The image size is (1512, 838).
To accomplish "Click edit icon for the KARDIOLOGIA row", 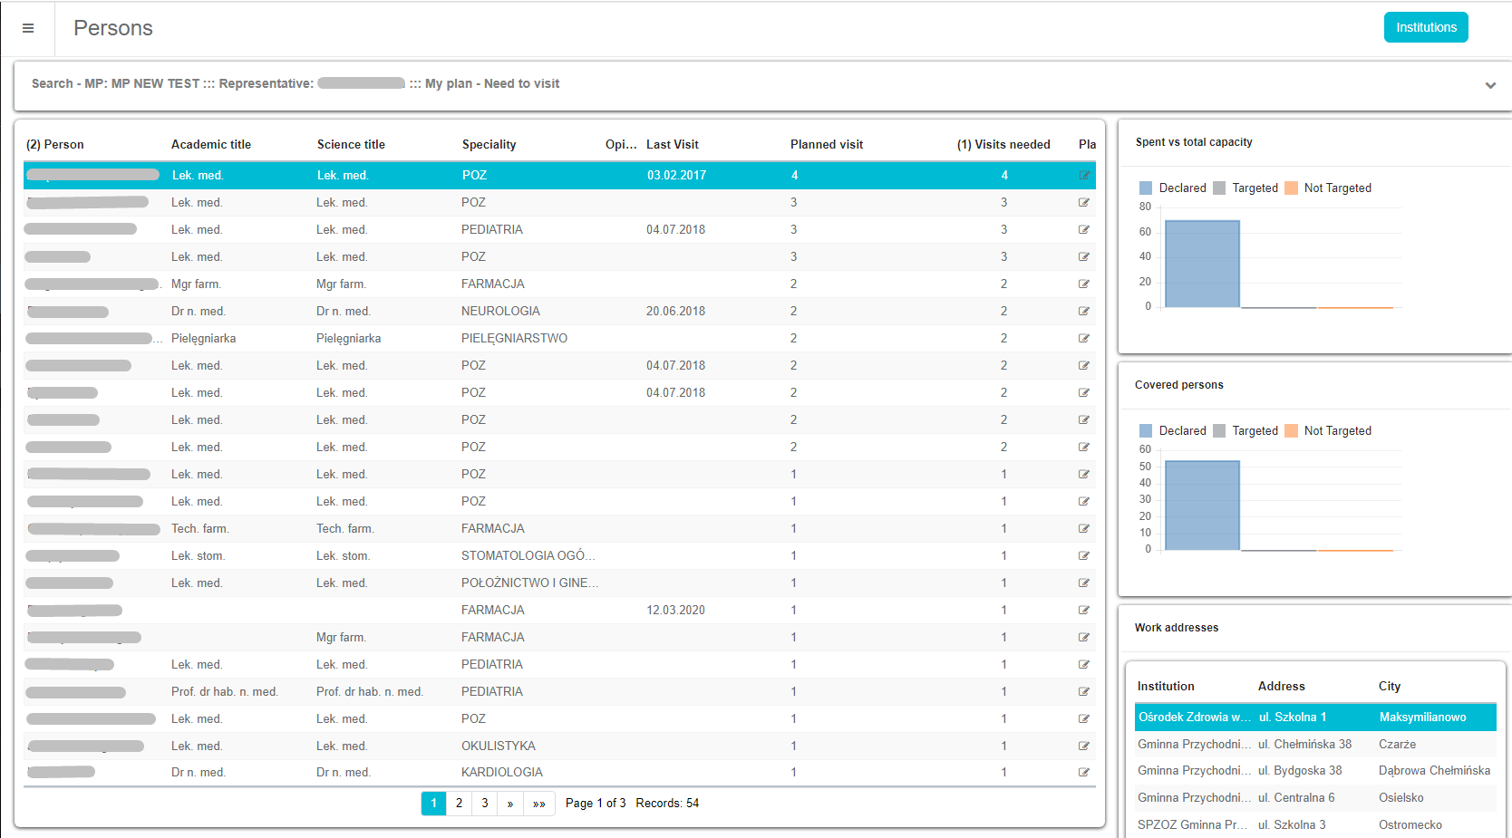I will pyautogui.click(x=1083, y=773).
